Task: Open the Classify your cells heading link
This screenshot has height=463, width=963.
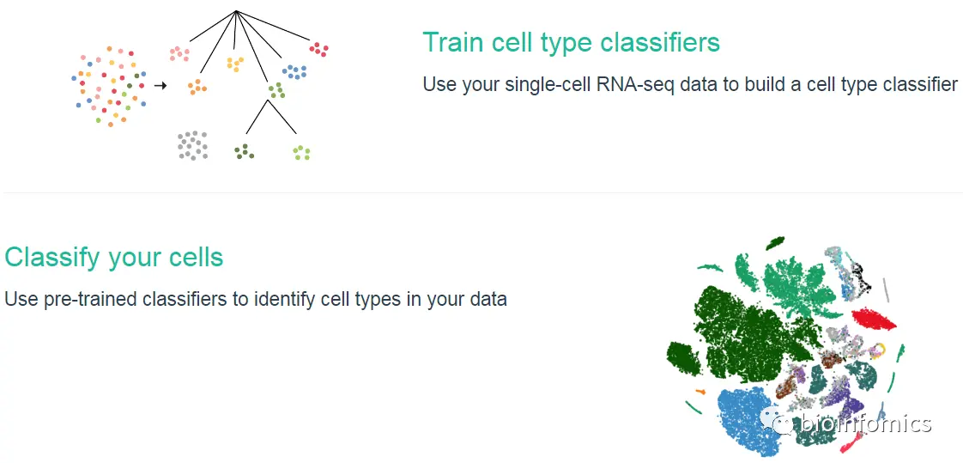Action: (x=113, y=257)
